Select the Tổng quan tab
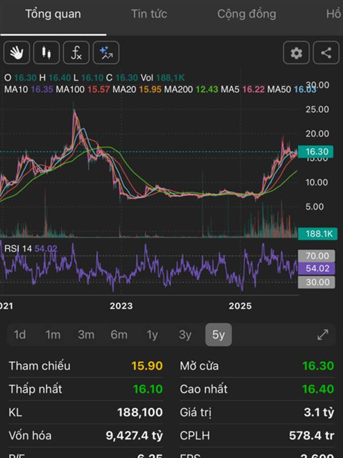The width and height of the screenshot is (343, 458). [53, 14]
